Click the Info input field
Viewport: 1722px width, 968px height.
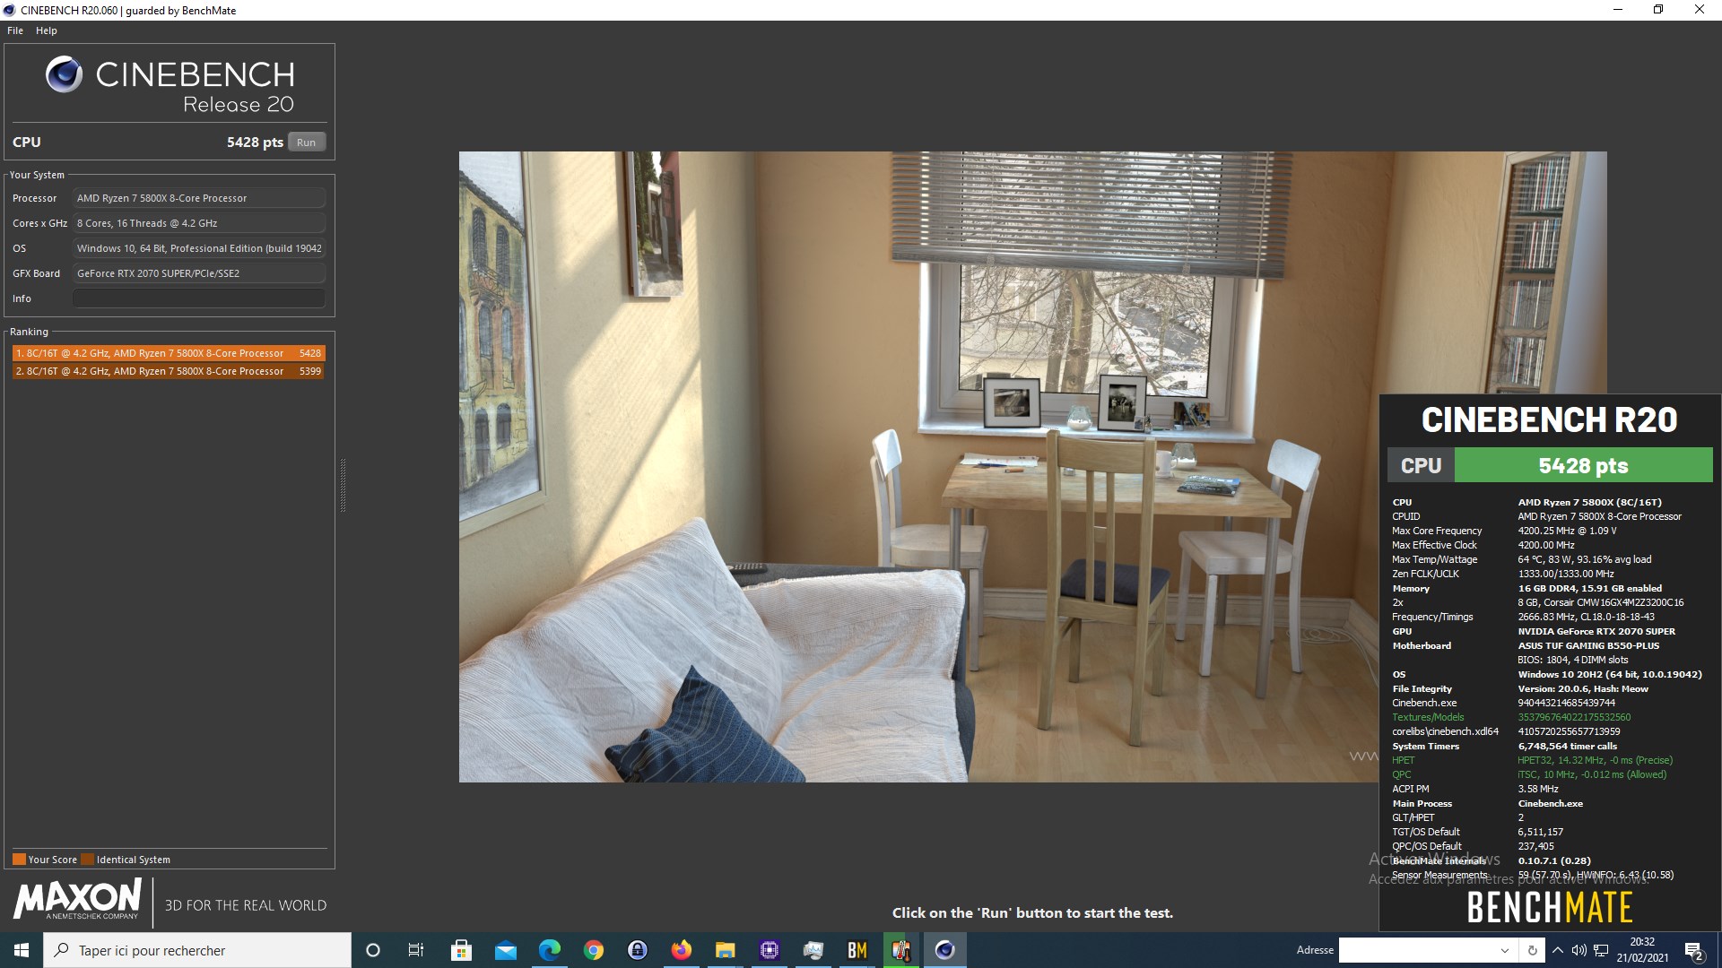tap(199, 298)
